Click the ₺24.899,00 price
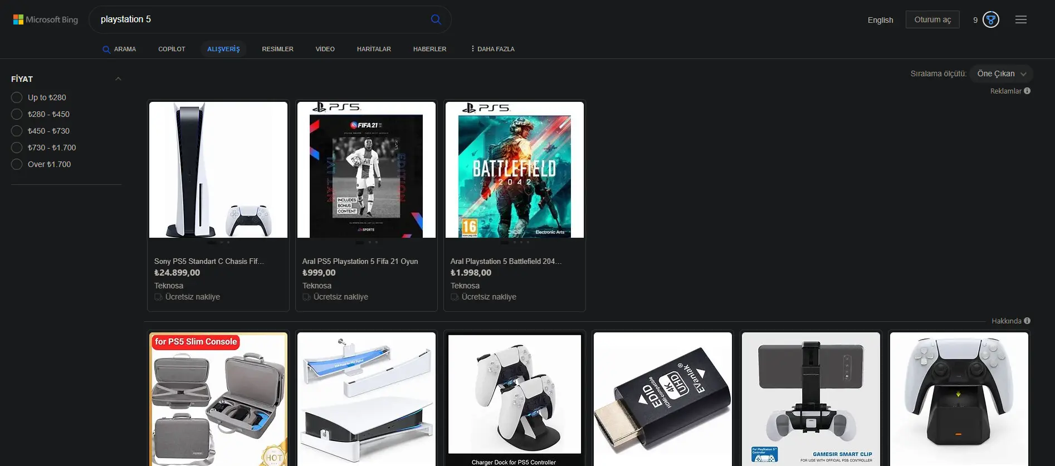Viewport: 1055px width, 466px height. pos(177,273)
